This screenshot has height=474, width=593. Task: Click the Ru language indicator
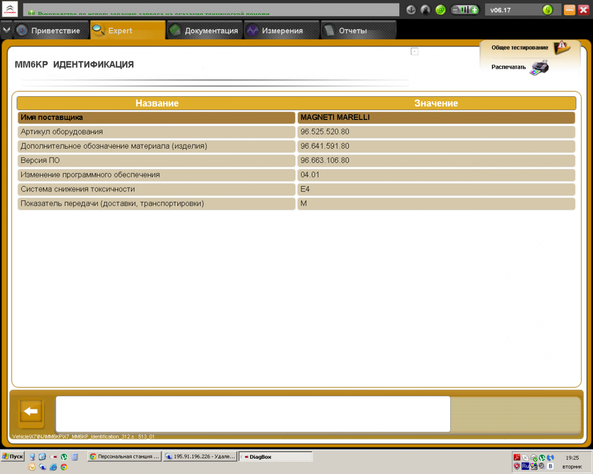[x=525, y=466]
